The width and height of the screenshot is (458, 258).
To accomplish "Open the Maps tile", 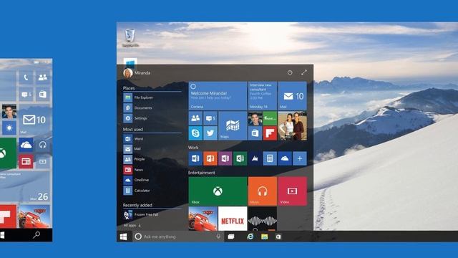I will point(233,126).
